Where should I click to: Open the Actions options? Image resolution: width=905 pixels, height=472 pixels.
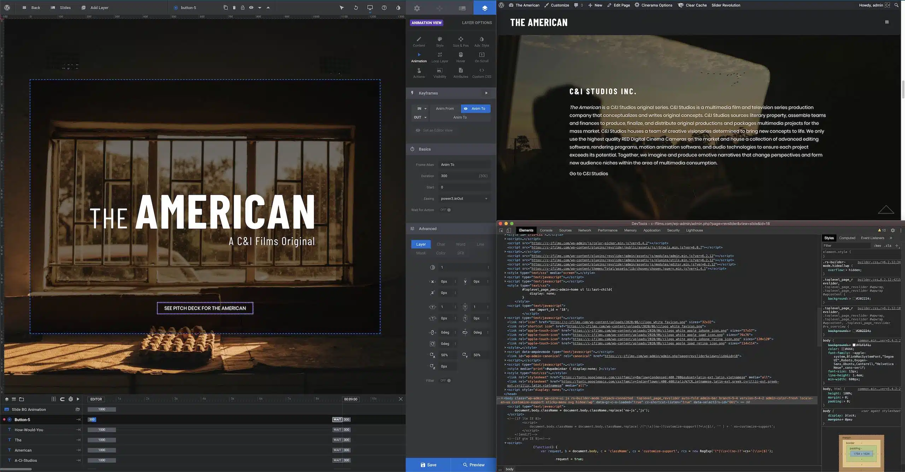coord(419,73)
